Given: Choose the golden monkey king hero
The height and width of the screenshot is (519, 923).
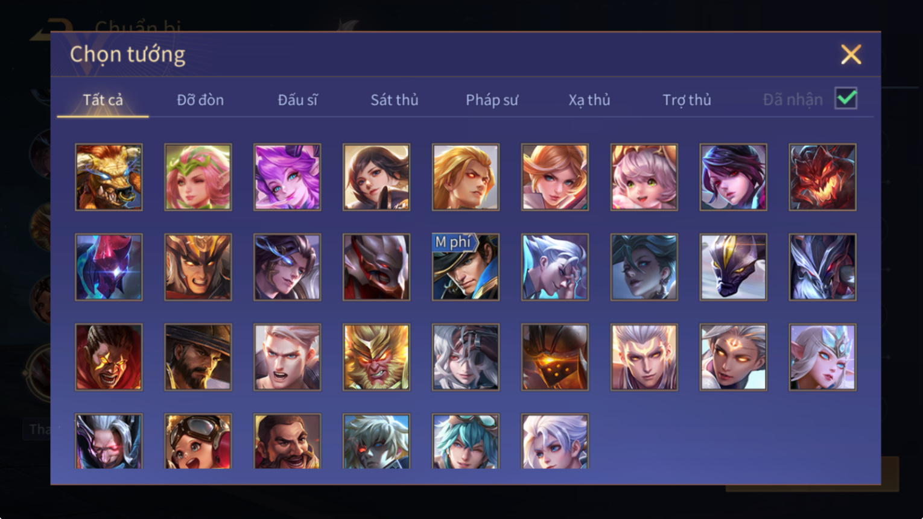Looking at the screenshot, I should 376,357.
